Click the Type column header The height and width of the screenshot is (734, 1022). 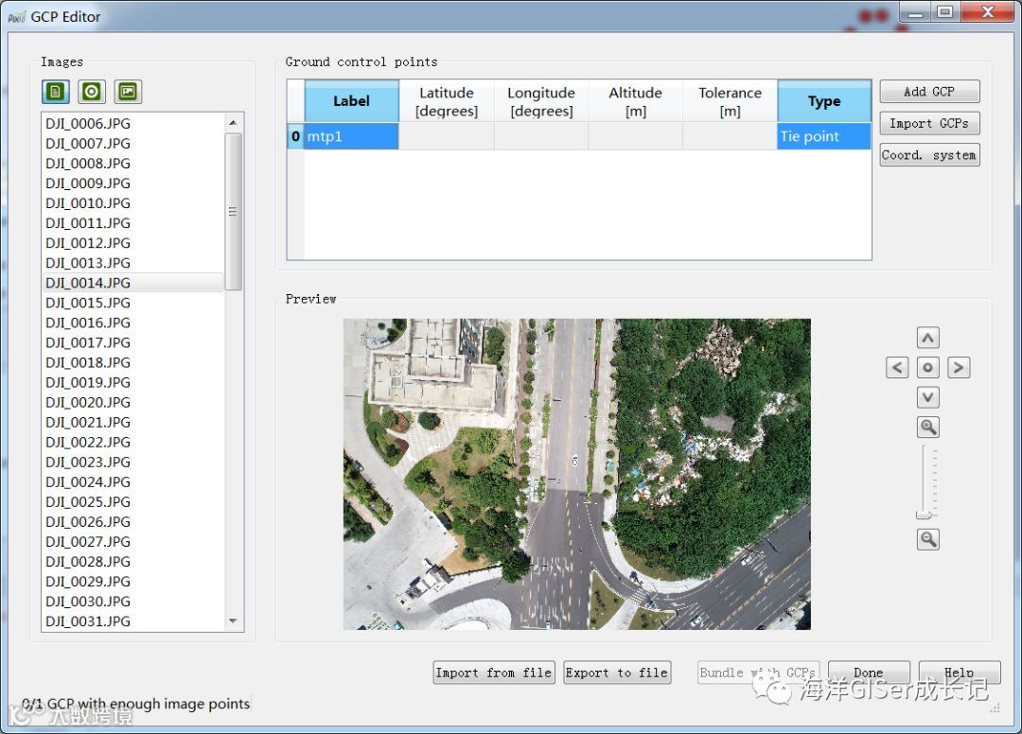pyautogui.click(x=824, y=101)
